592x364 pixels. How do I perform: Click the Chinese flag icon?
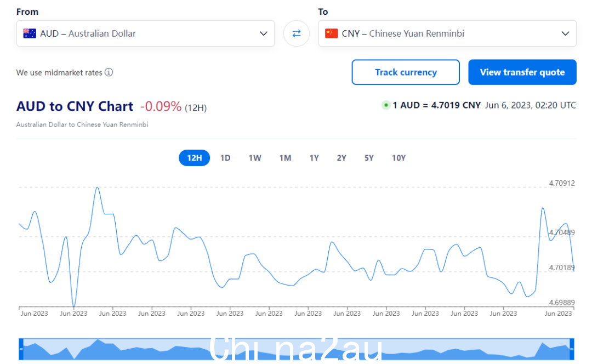coord(331,33)
